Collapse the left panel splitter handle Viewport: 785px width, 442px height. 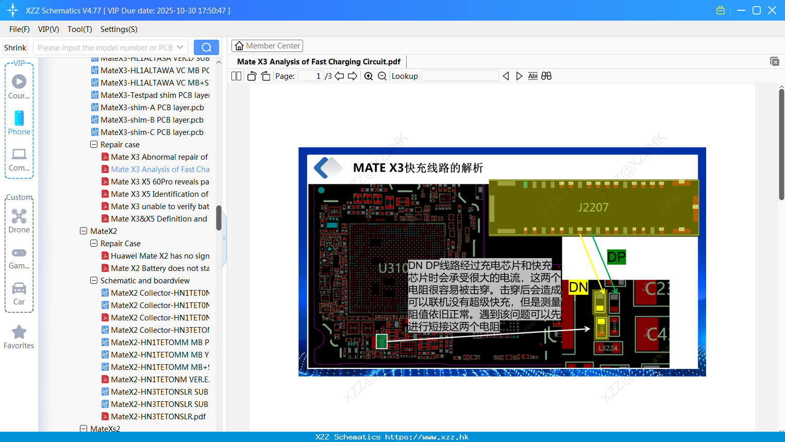[x=224, y=238]
